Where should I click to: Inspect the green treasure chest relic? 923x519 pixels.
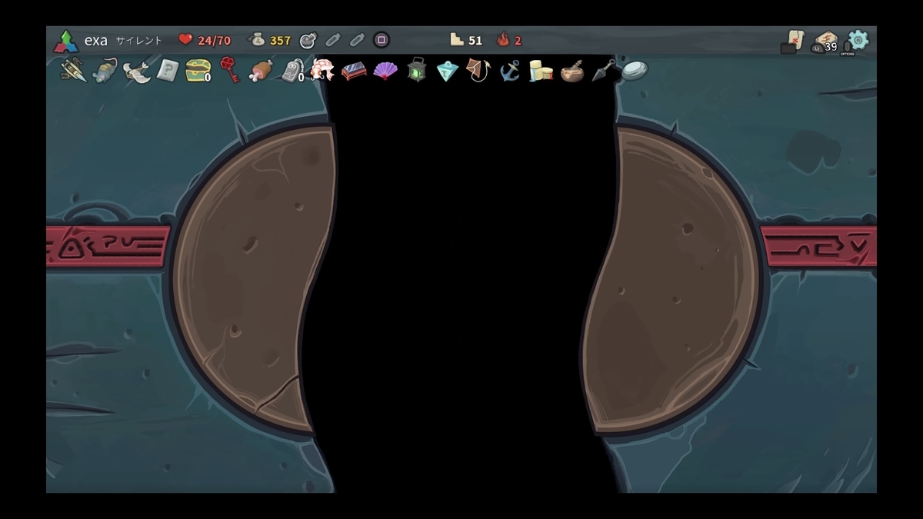(x=198, y=71)
